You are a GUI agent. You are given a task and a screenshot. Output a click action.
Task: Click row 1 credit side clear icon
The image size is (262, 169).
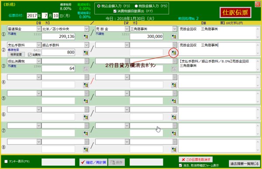click(x=174, y=37)
